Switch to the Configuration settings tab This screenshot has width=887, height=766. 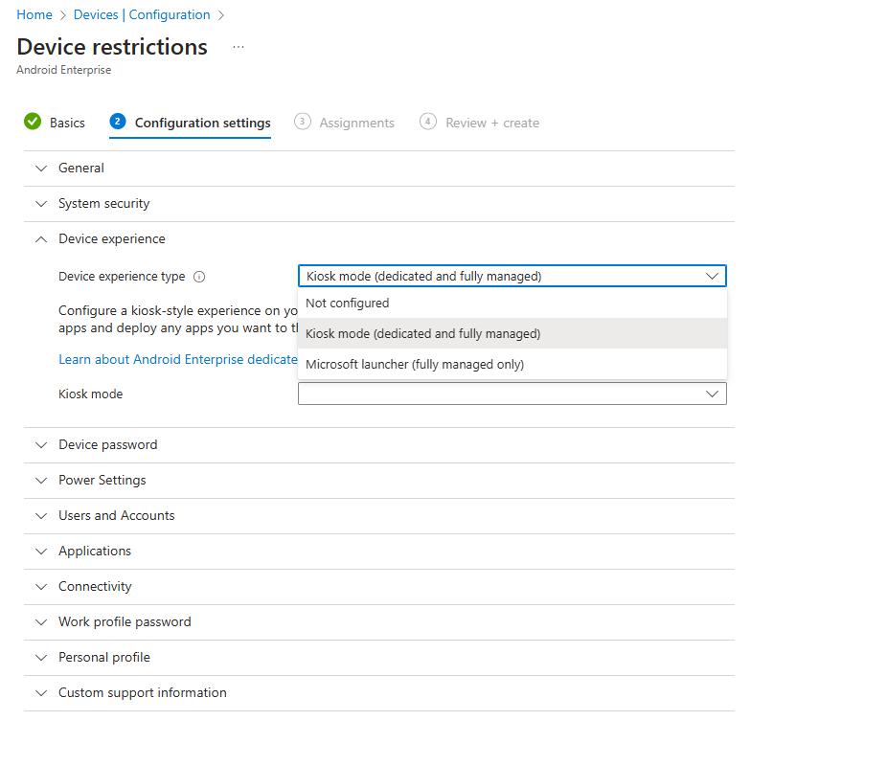pyautogui.click(x=202, y=123)
